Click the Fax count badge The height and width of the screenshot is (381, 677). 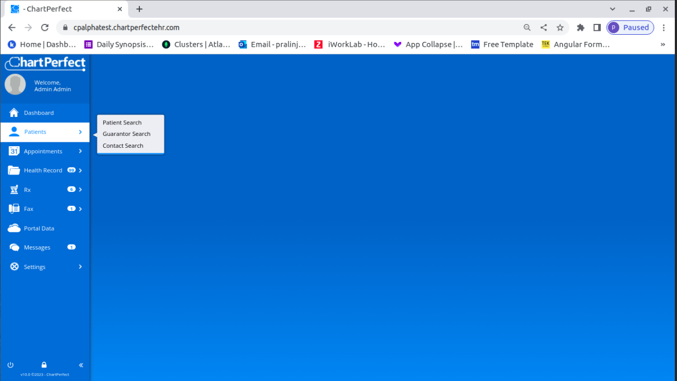[71, 209]
